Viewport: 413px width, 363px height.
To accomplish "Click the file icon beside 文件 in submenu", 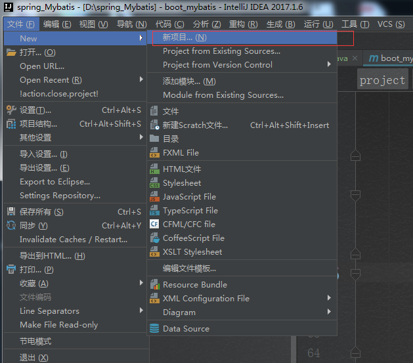I will click(154, 111).
